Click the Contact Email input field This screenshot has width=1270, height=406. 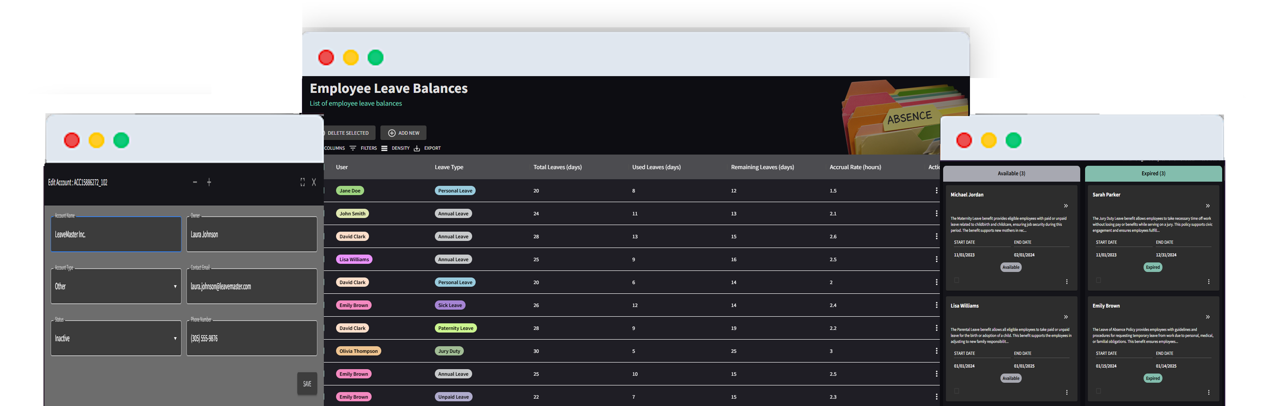(x=251, y=286)
